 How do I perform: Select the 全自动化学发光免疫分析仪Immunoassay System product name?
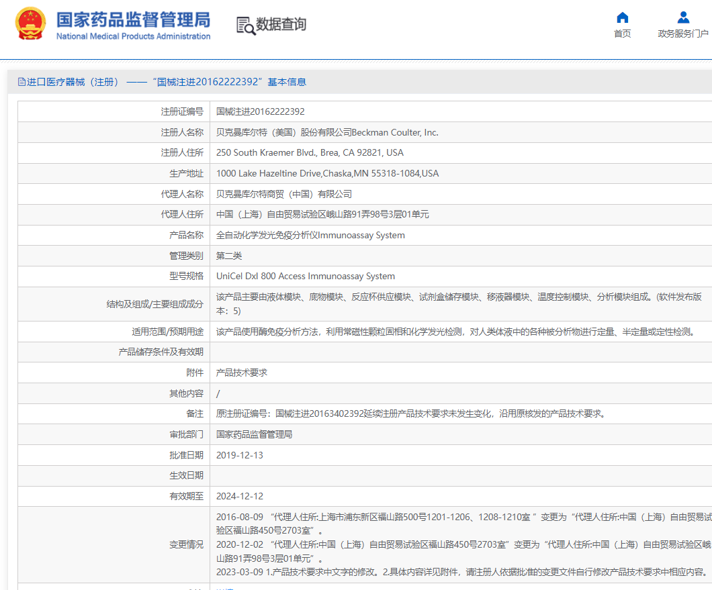(x=310, y=235)
